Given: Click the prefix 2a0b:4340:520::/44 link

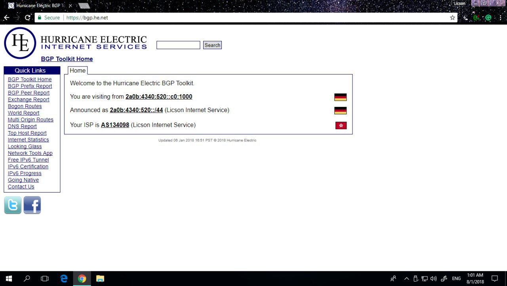Looking at the screenshot, I should (x=136, y=110).
